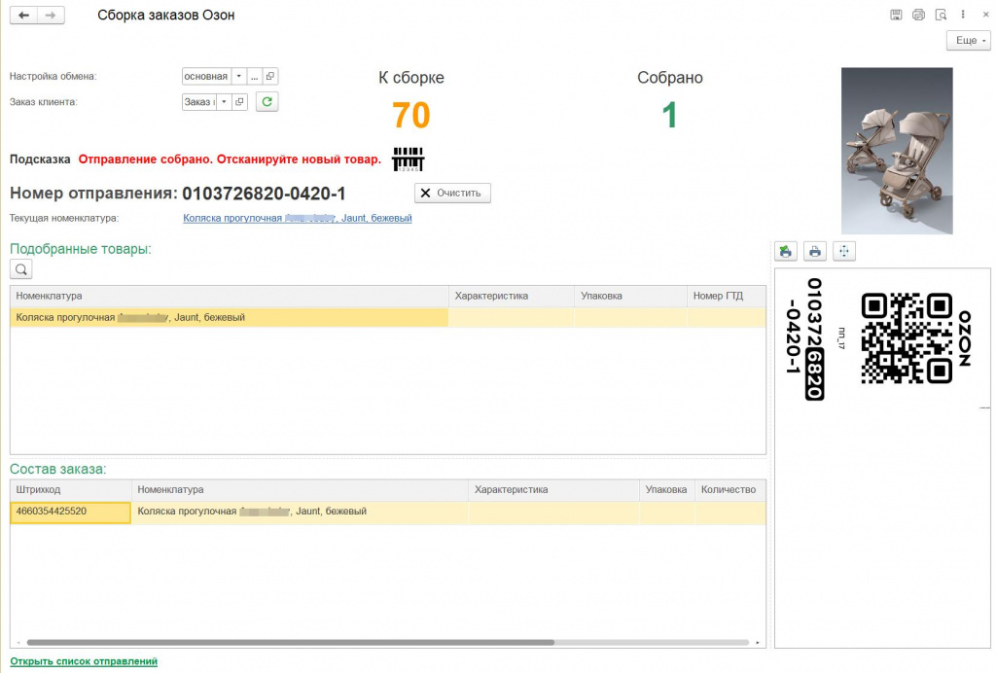996x673 pixels.
Task: Open the Заказ клиента linked item icon
Action: [239, 101]
